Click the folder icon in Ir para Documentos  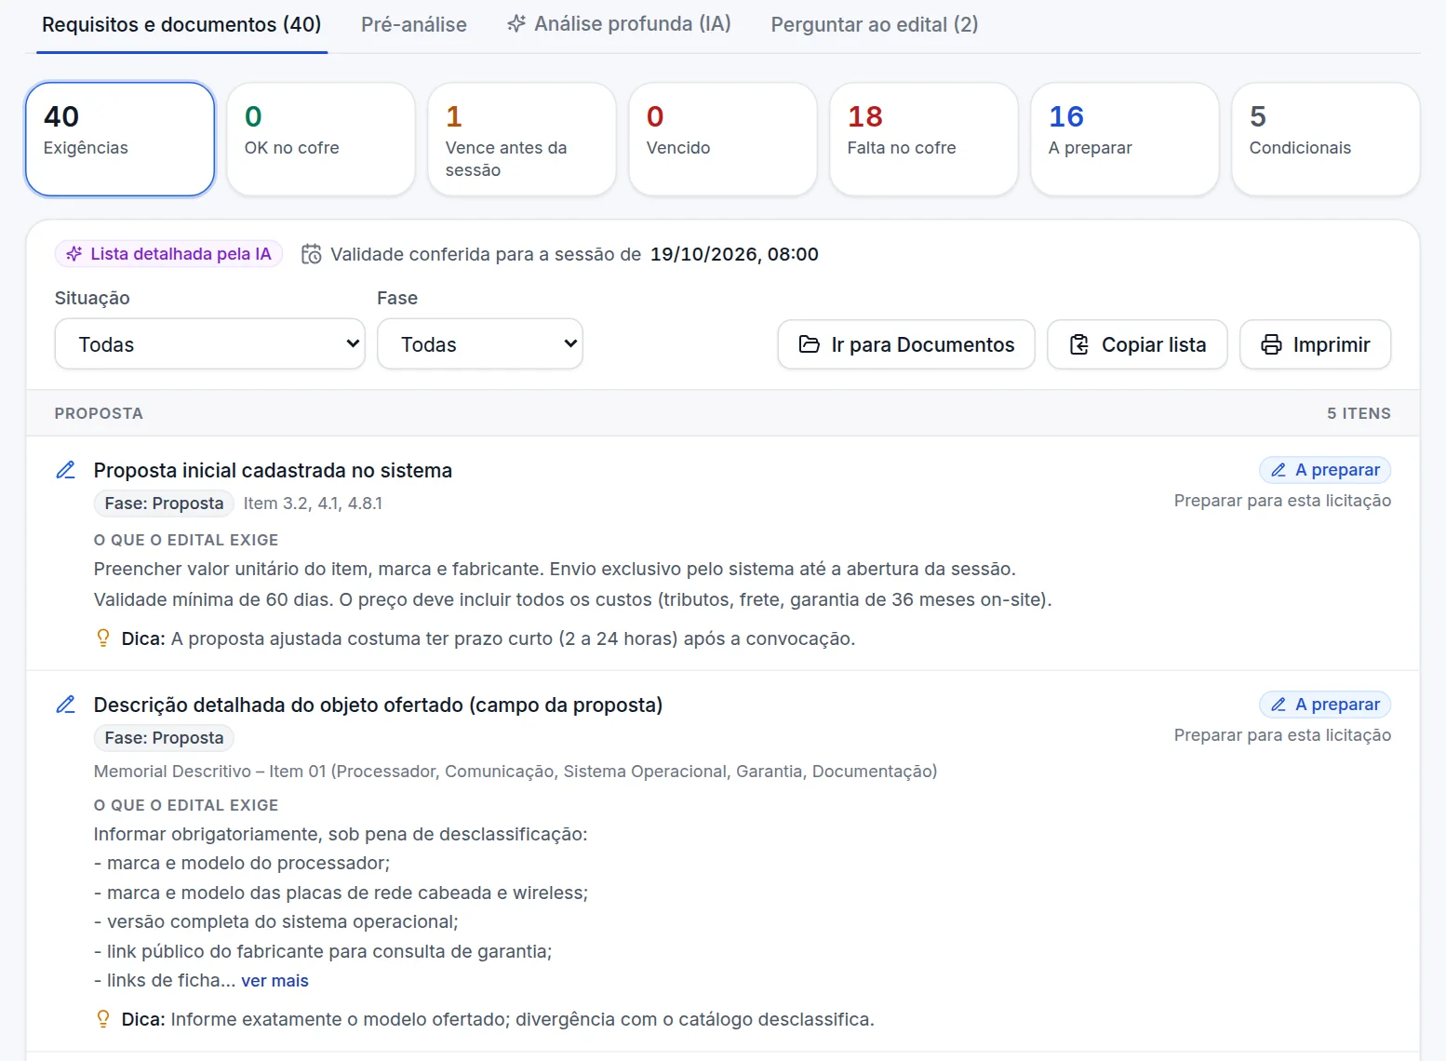[x=810, y=344]
